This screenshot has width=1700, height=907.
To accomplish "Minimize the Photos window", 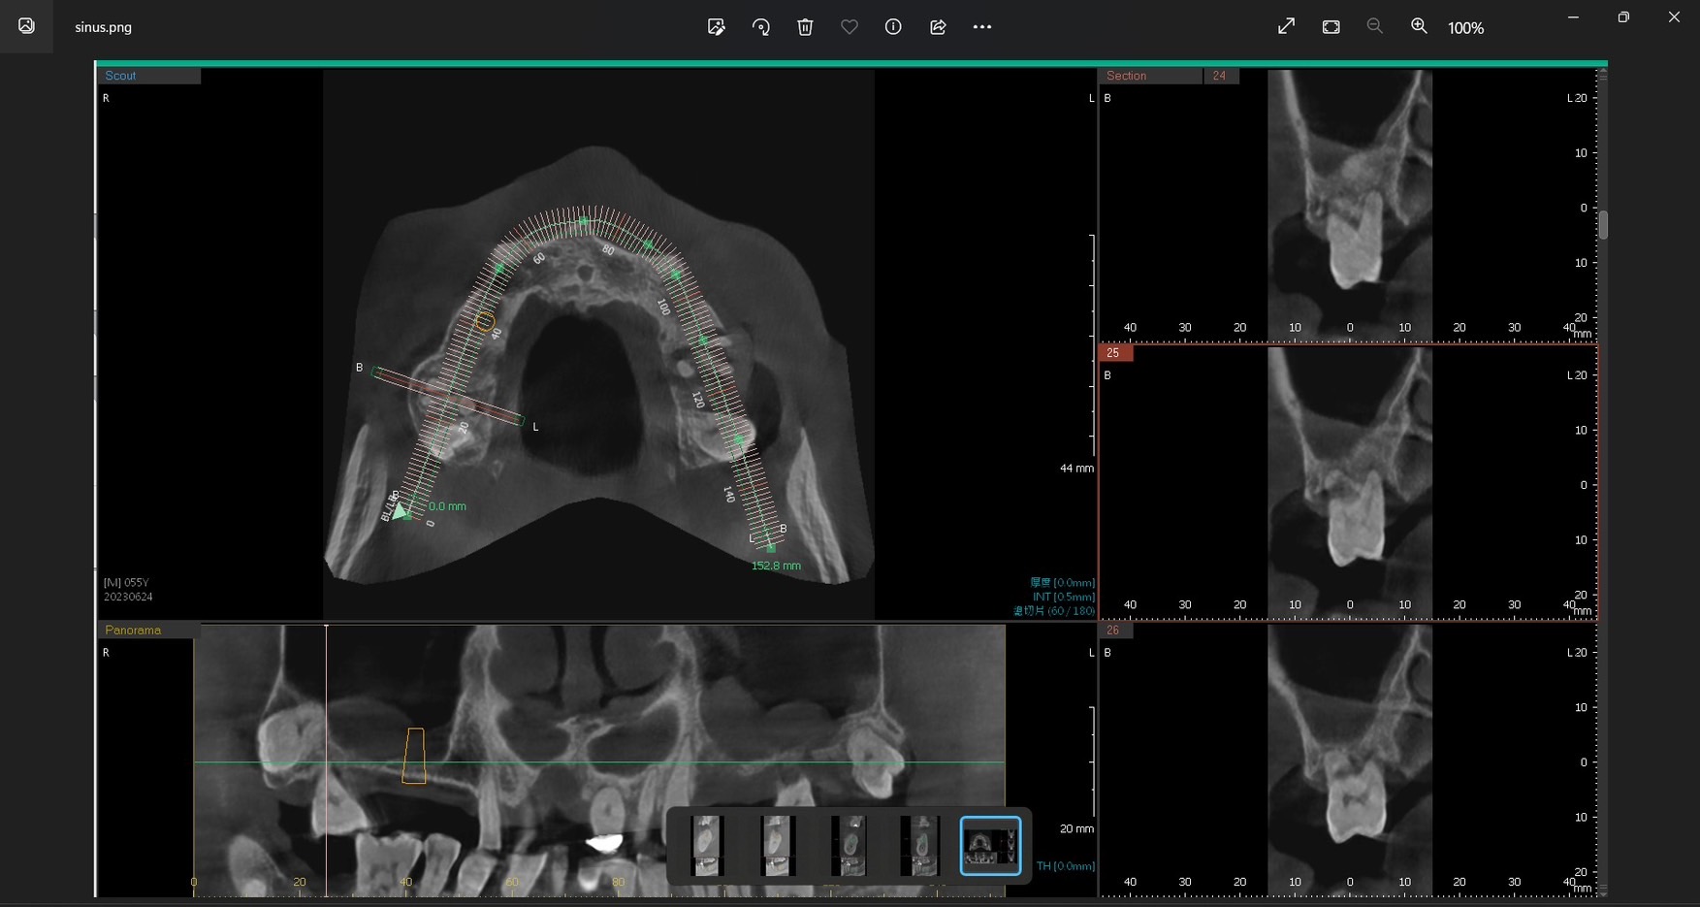I will pyautogui.click(x=1573, y=17).
